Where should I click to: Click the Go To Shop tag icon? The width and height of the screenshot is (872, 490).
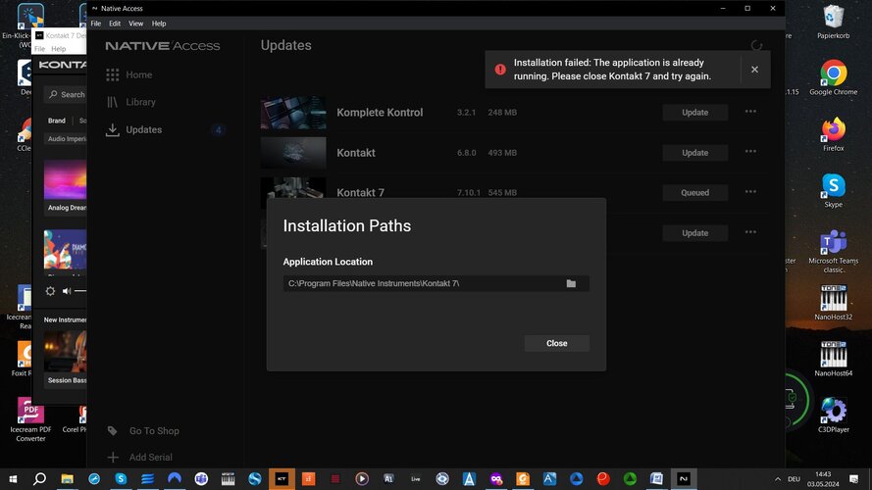tap(113, 430)
